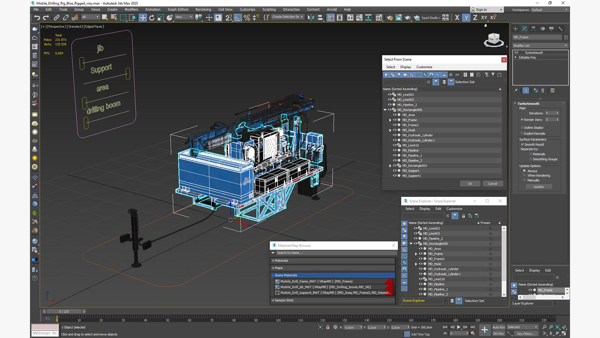Toggle visibility eye of MD_Area in Select From Scene
The height and width of the screenshot is (338, 600).
(x=394, y=115)
